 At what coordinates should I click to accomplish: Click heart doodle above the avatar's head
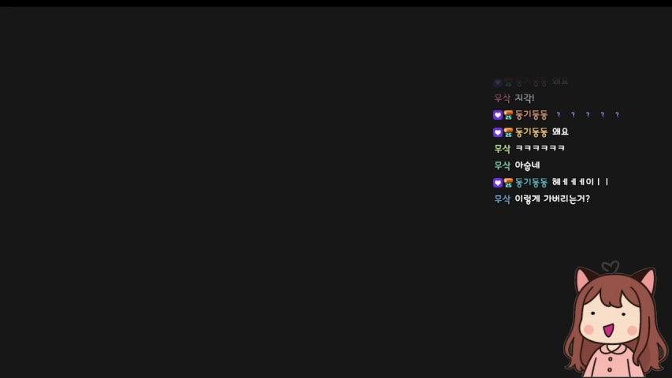[x=611, y=267]
